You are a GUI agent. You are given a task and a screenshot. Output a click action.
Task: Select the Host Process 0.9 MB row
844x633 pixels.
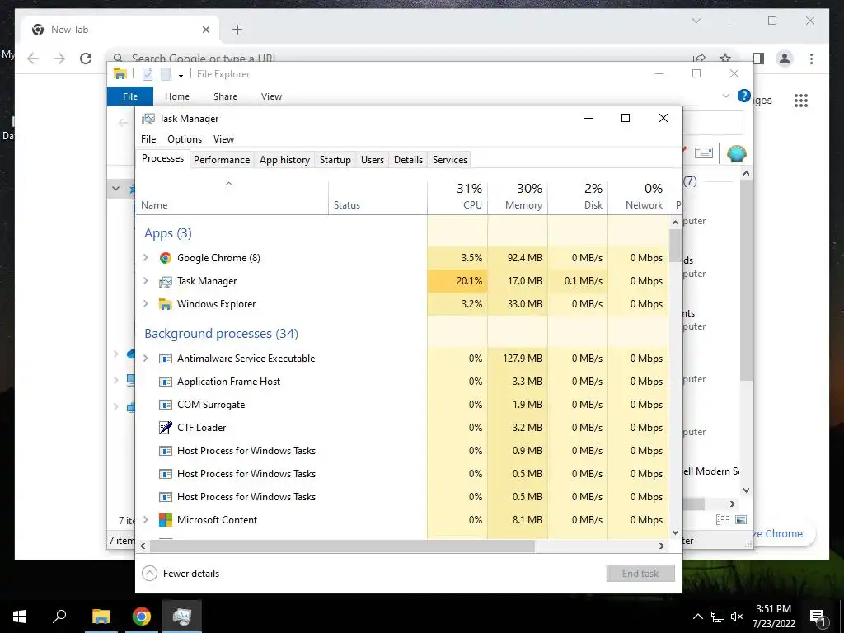tap(402, 451)
